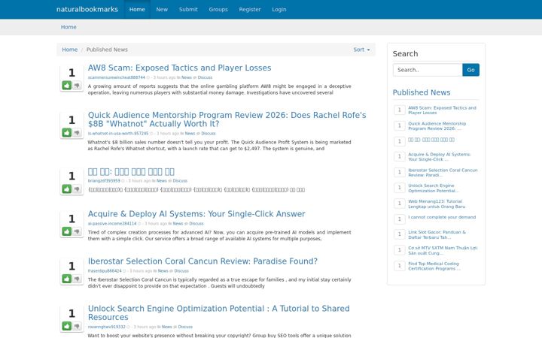
Task: Open user roxannghwv919332 profile
Action: 106,327
